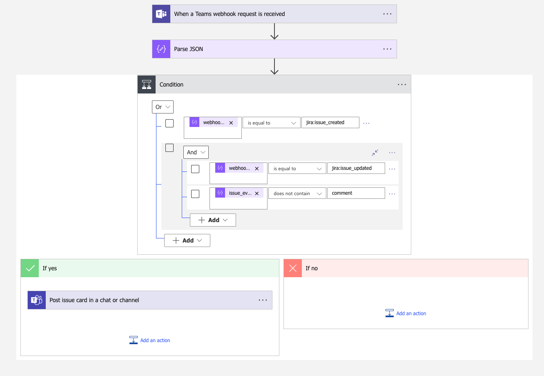Click the Parse JSON braces icon
The image size is (544, 376).
coord(161,49)
